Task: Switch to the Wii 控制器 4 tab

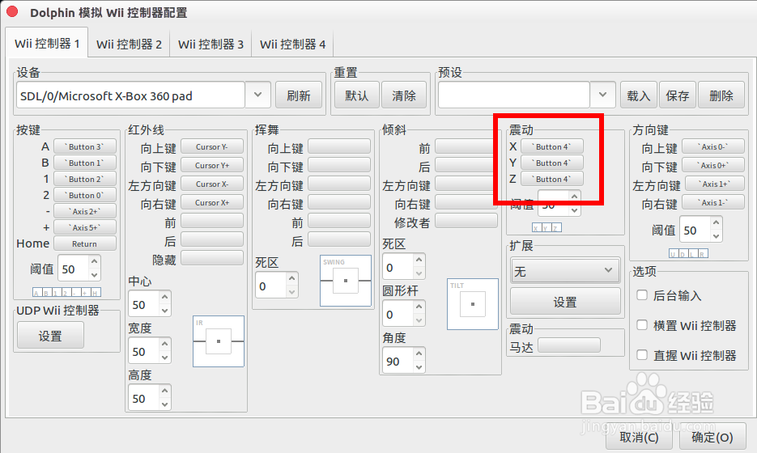Action: coord(292,44)
